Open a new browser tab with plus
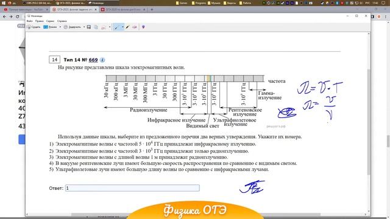 coord(152,10)
